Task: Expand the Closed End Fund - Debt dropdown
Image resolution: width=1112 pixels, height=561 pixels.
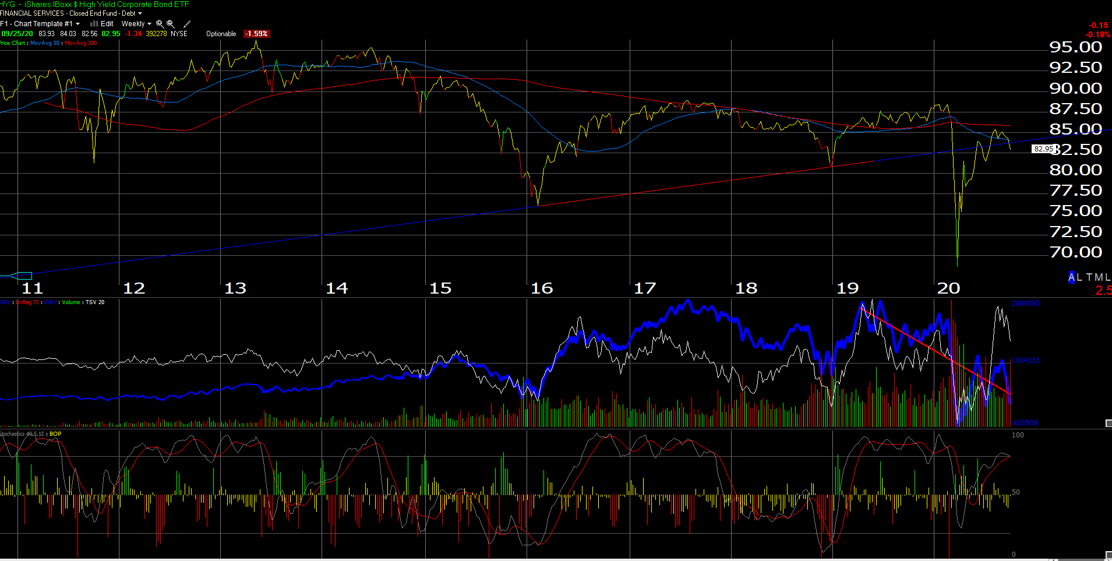Action: coord(105,13)
